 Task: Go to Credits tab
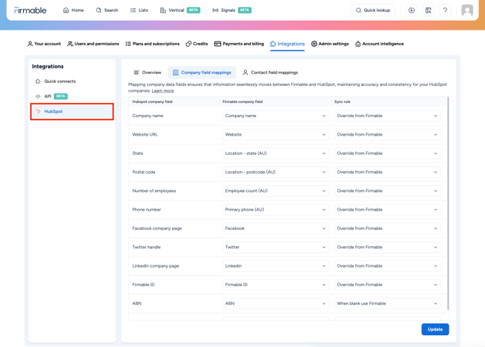(x=197, y=44)
